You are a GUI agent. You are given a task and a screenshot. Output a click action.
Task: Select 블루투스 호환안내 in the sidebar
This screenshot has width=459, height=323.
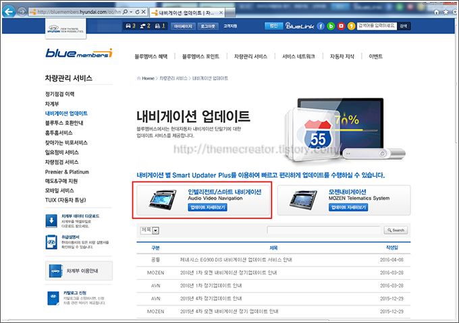64,123
